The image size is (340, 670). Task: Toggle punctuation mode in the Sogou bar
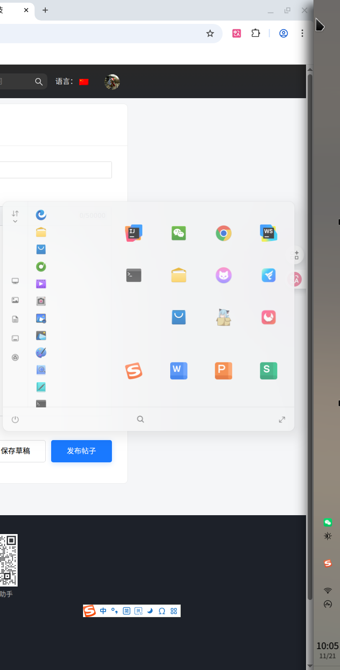click(x=114, y=611)
